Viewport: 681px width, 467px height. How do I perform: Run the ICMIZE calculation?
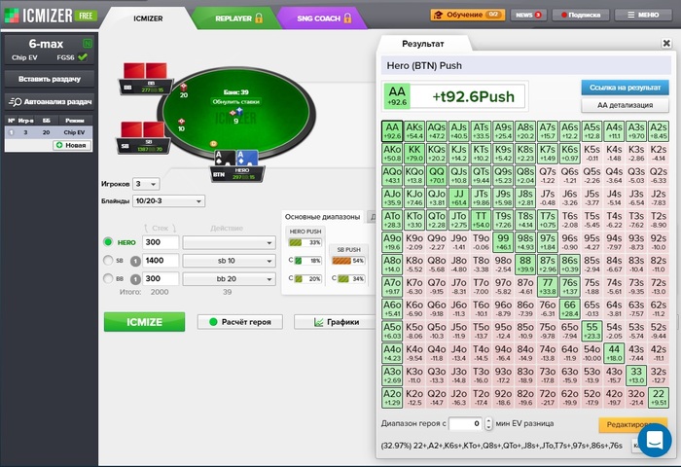tap(144, 322)
